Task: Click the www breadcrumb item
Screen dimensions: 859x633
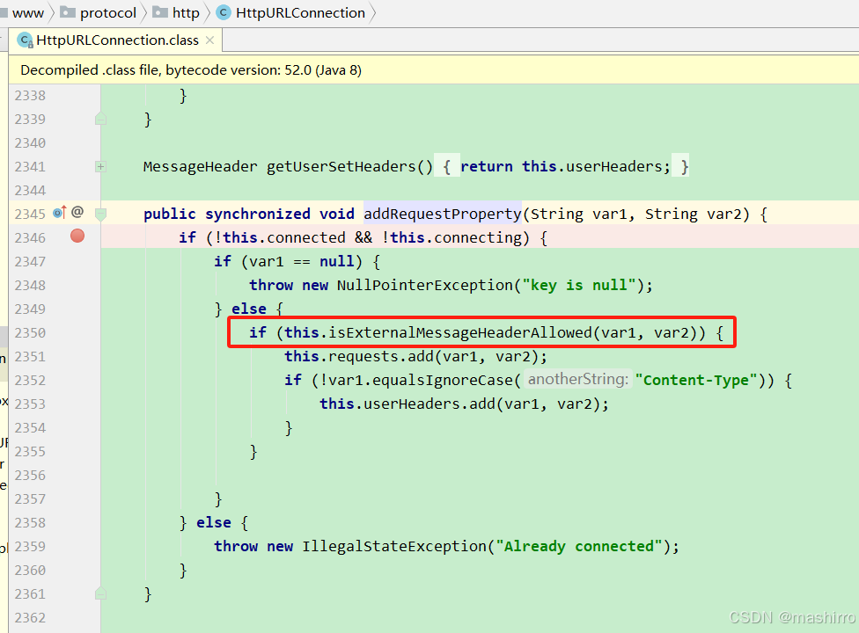Action: point(27,12)
